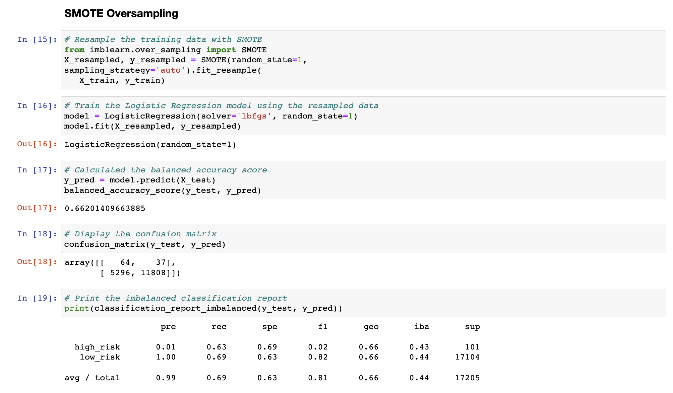Select the 'lbfgs' solver string
Image resolution: width=673 pixels, height=393 pixels.
click(255, 116)
